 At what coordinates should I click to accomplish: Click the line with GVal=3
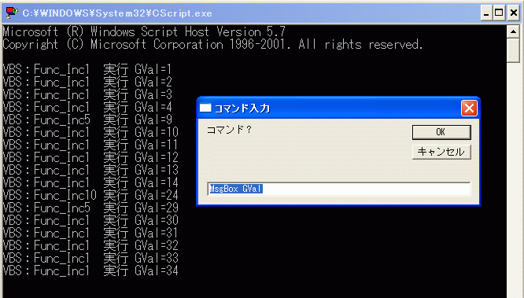pyautogui.click(x=87, y=95)
